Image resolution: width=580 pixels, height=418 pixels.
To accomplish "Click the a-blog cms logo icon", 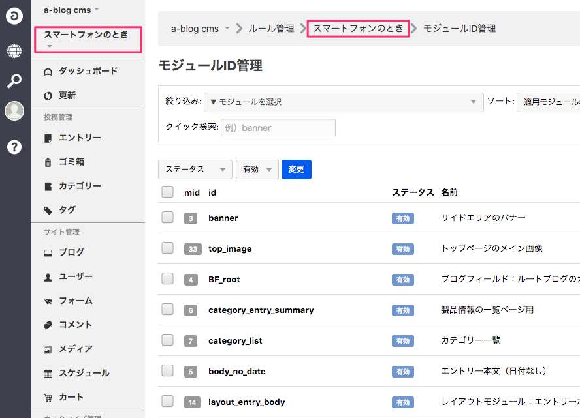I will (14, 17).
